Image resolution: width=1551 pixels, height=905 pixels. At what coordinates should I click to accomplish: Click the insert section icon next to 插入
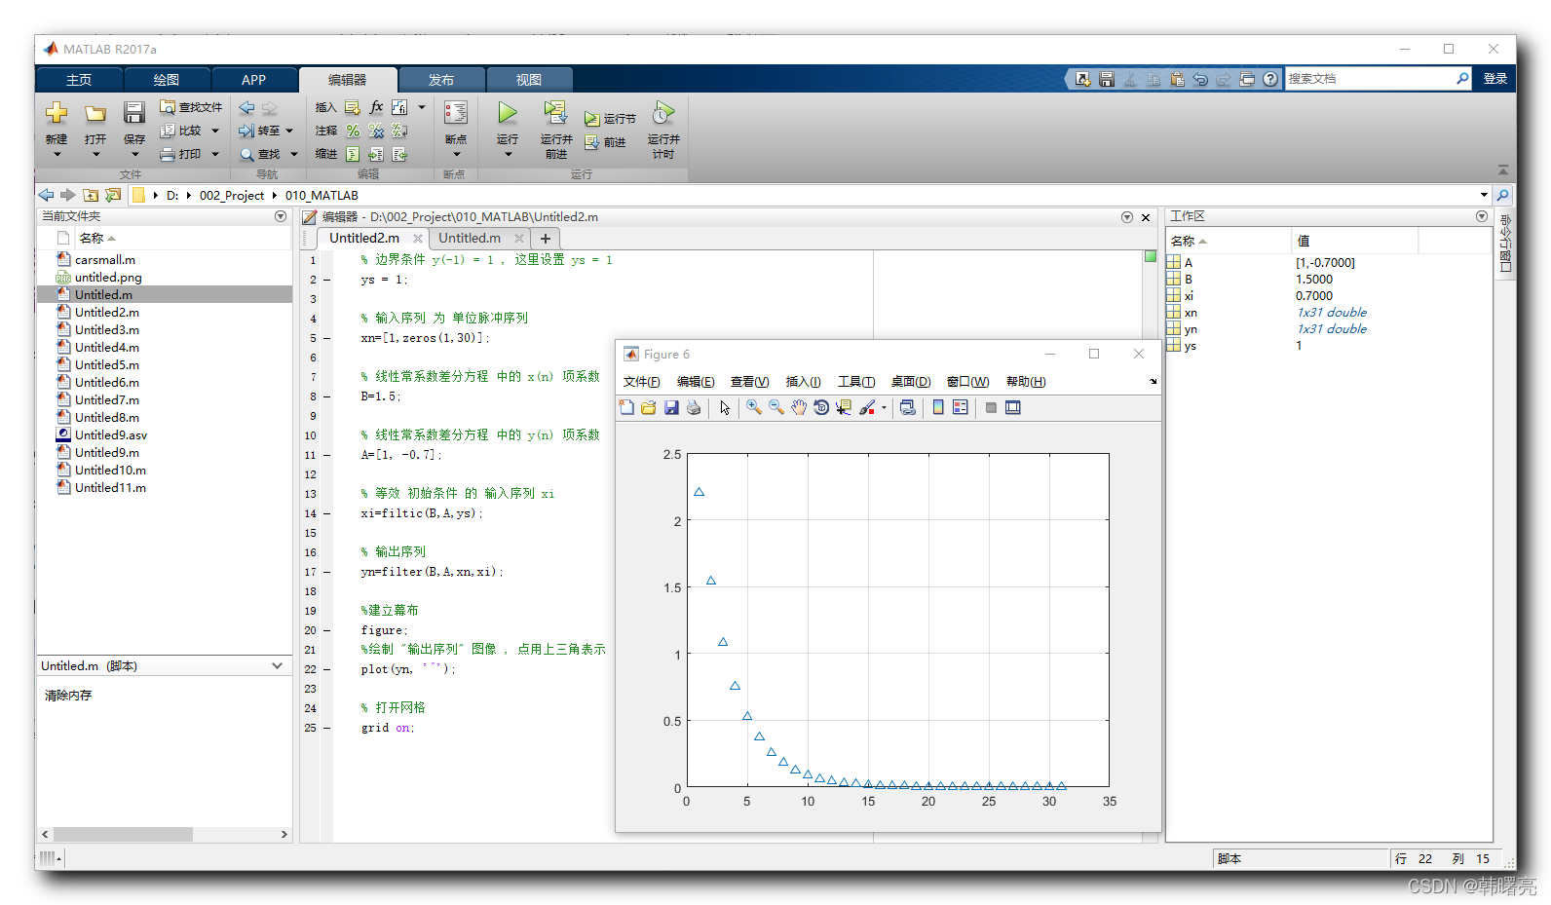[353, 107]
